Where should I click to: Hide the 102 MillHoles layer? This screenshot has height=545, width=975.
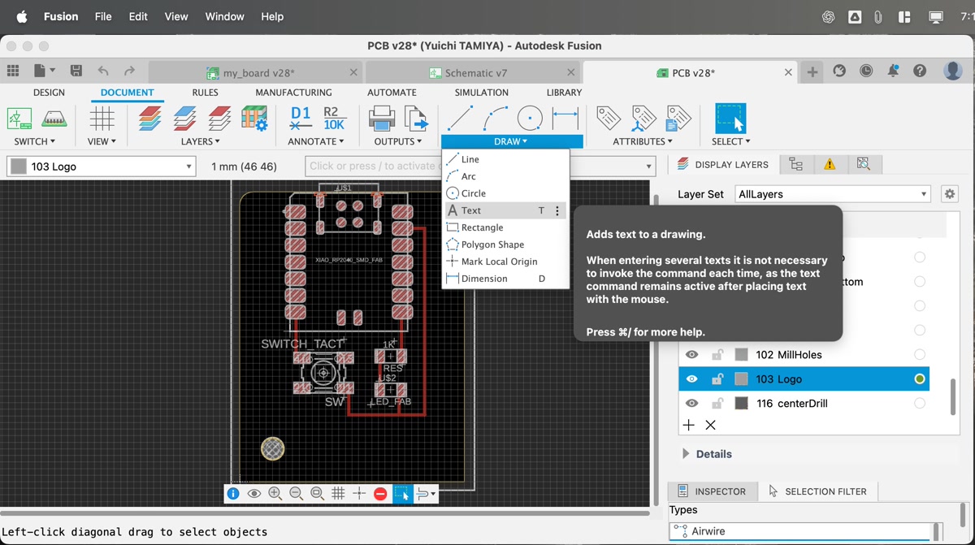coord(691,355)
